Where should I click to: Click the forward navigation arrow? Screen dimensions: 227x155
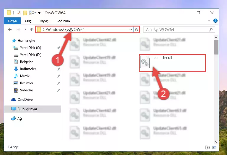pyautogui.click(x=18, y=29)
